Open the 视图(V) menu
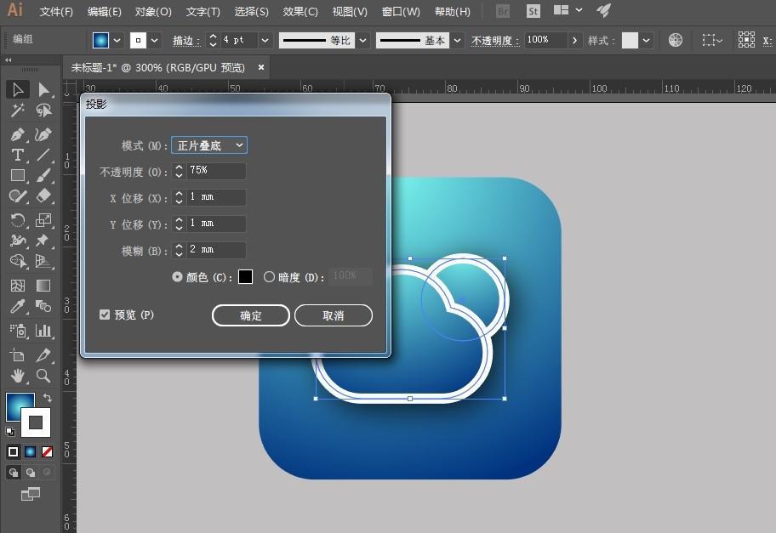This screenshot has width=776, height=533. [350, 11]
